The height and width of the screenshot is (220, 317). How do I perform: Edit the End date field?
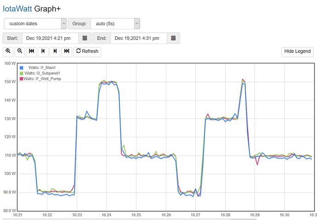pyautogui.click(x=139, y=38)
